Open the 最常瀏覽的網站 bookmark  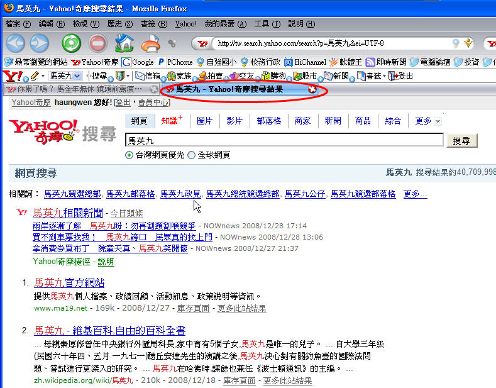[x=36, y=62]
